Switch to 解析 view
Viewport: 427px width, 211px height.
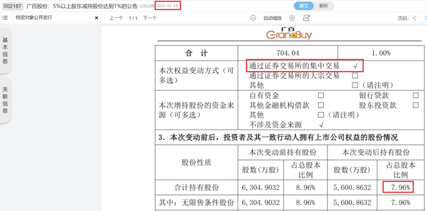click(324, 6)
